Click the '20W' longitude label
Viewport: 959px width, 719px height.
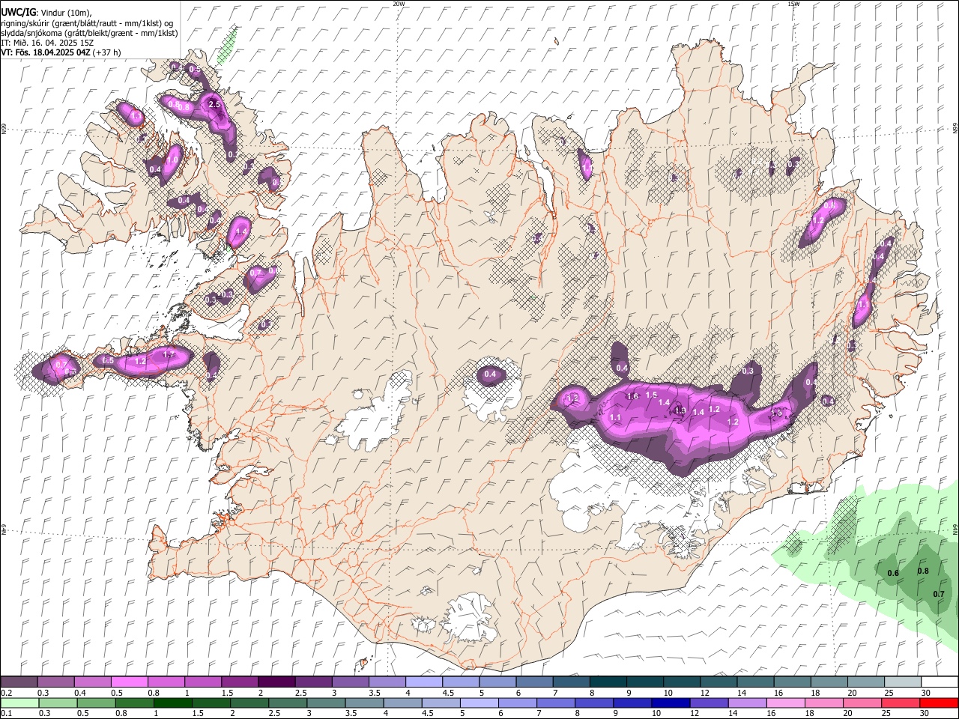click(x=399, y=4)
